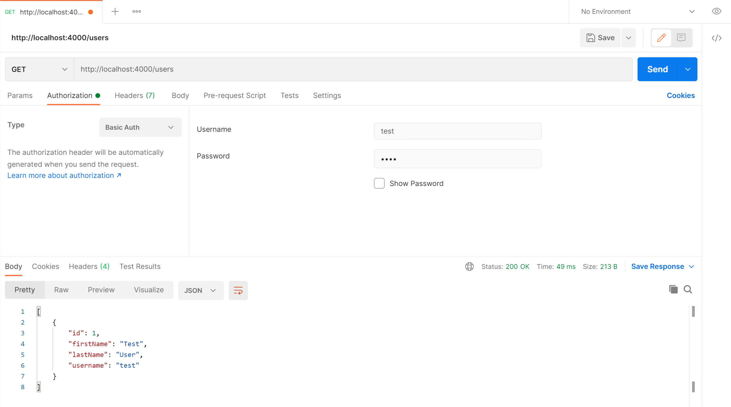Open more actions with the three-dot tab icon
731x407 pixels.
(136, 11)
